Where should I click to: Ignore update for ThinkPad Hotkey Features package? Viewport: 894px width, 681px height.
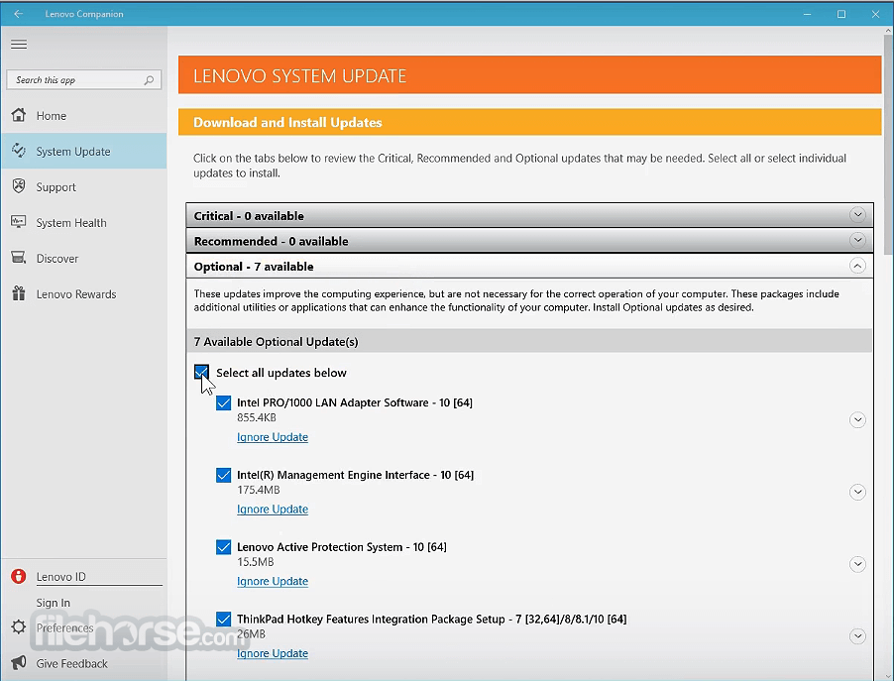point(273,653)
